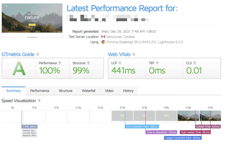Click the Onload Time 429ms marker

[208, 127]
